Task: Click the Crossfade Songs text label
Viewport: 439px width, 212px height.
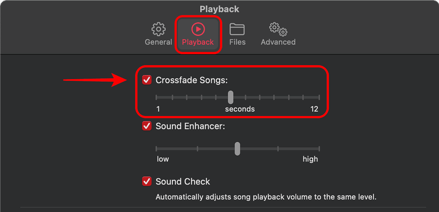Action: point(192,80)
